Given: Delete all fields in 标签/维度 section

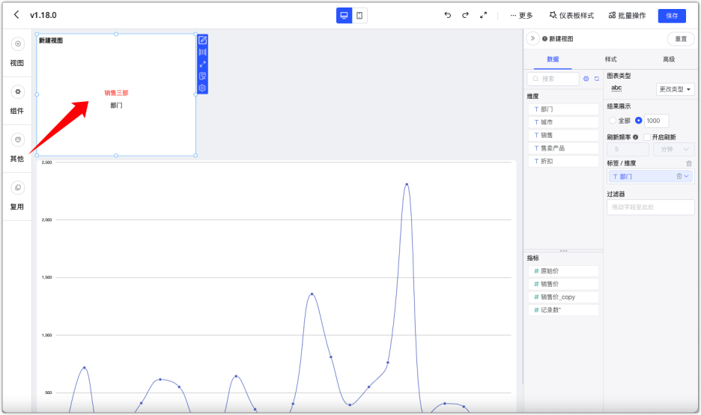Looking at the screenshot, I should coord(689,163).
